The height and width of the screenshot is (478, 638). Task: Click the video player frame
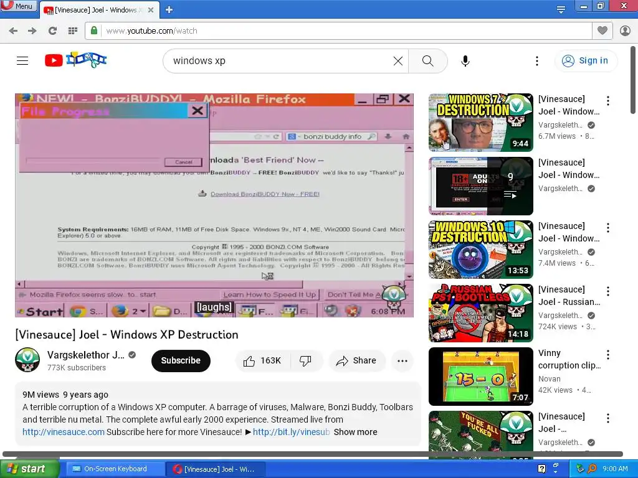(214, 205)
